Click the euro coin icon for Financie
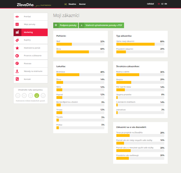Viewport: 181px width, 173px height. click(17, 56)
